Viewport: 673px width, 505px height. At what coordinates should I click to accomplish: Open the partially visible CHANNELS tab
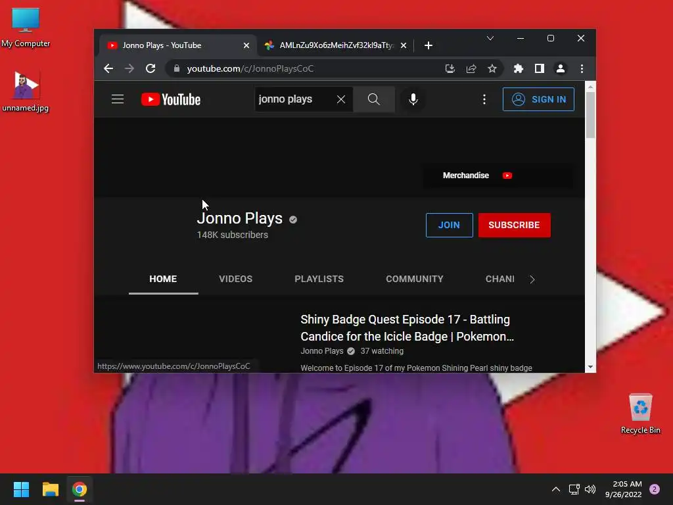click(500, 279)
